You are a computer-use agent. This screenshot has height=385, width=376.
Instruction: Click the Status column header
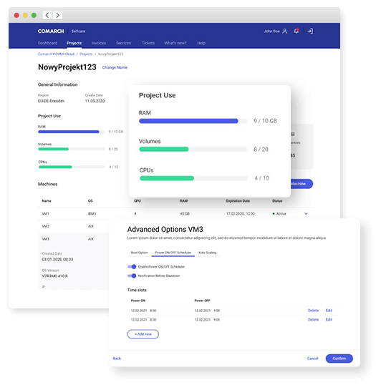coord(277,201)
